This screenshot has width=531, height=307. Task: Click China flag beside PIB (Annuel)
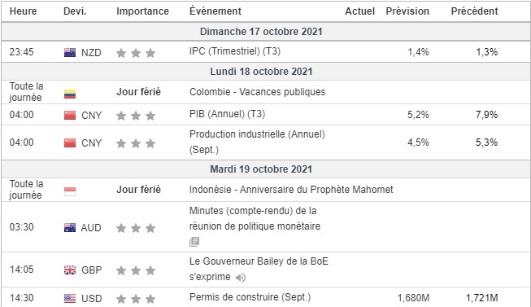pyautogui.click(x=70, y=116)
